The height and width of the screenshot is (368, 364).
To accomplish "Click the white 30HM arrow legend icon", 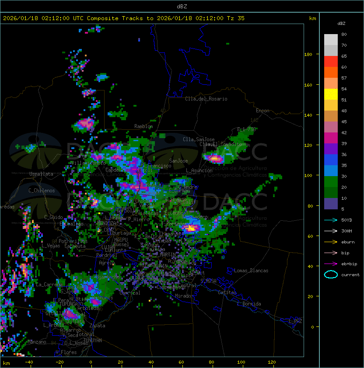I will click(x=331, y=231).
